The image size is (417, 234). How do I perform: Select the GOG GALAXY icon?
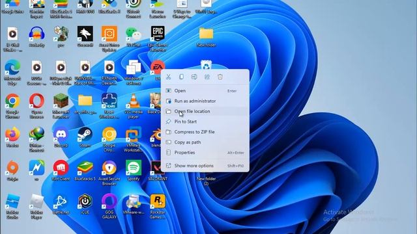click(109, 201)
